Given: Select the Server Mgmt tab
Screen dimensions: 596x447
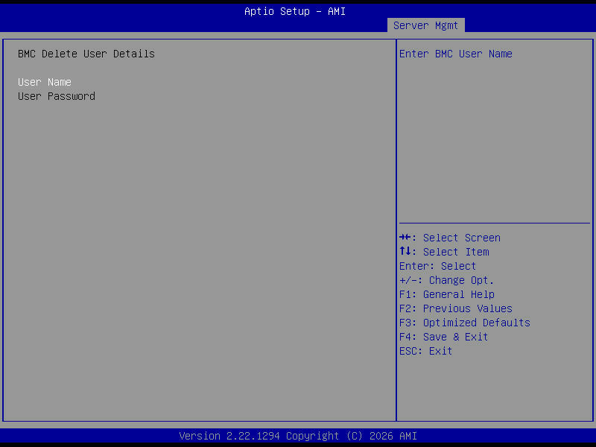Looking at the screenshot, I should point(425,25).
